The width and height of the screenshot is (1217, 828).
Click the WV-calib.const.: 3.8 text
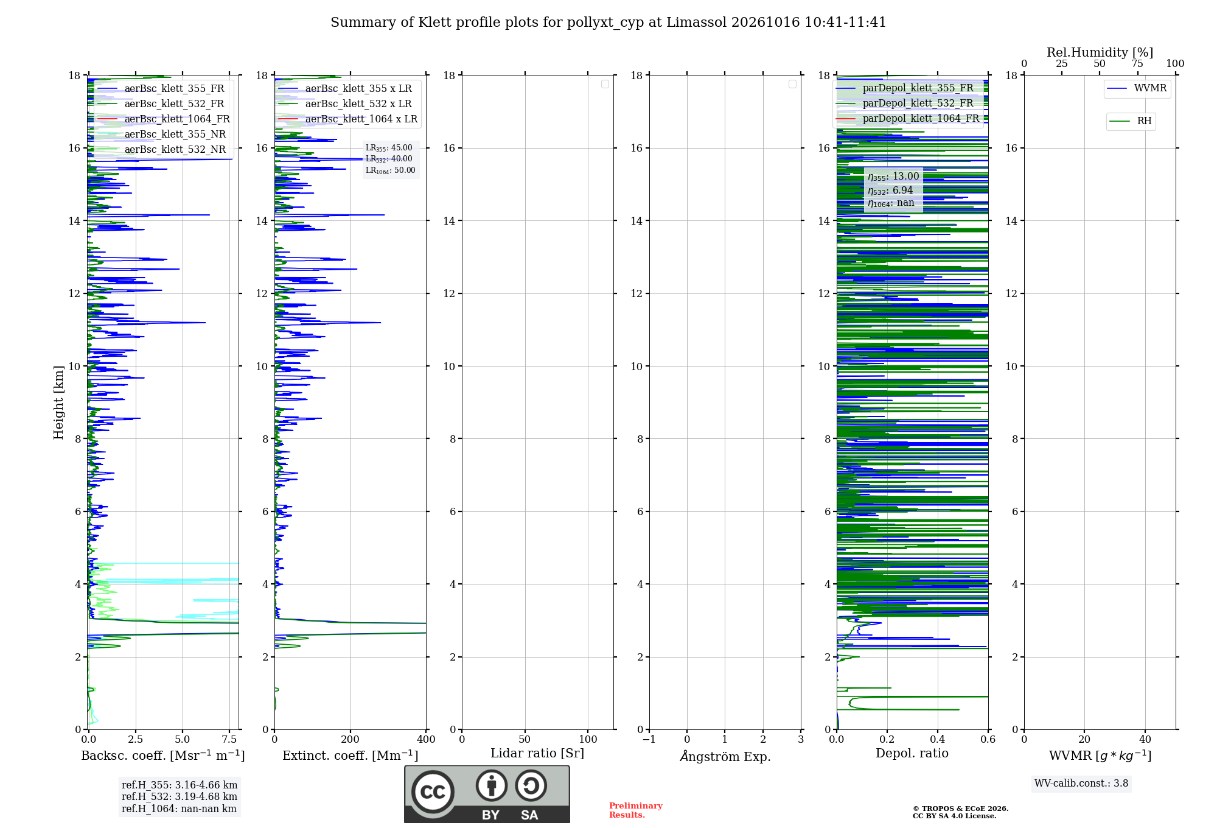click(1081, 784)
